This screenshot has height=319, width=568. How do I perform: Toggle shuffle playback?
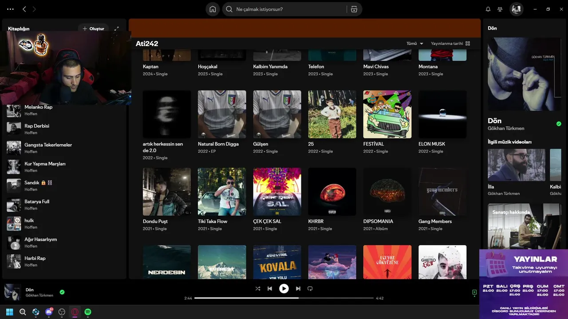(258, 288)
